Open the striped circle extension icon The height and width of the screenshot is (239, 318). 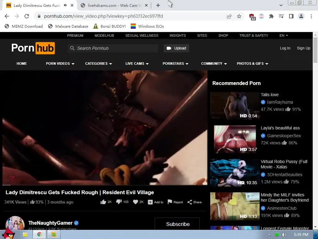[x=261, y=16]
